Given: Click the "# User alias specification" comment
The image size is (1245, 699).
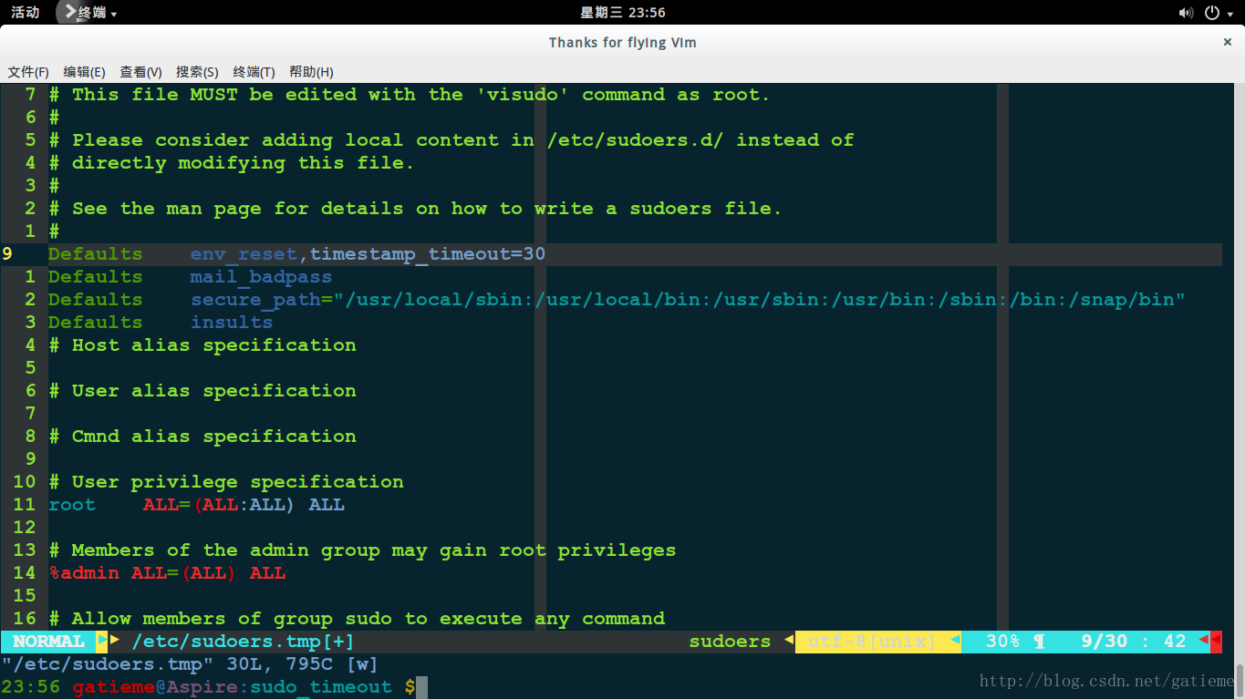Looking at the screenshot, I should [202, 391].
